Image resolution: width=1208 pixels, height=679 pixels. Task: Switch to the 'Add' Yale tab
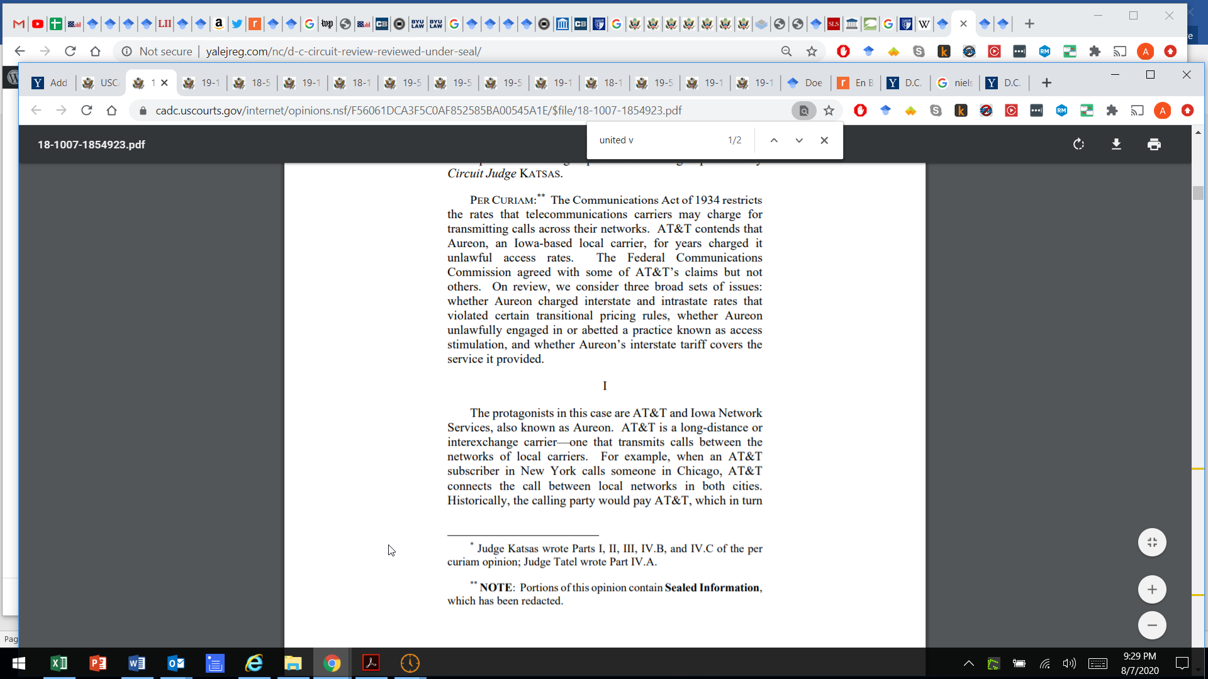(50, 83)
